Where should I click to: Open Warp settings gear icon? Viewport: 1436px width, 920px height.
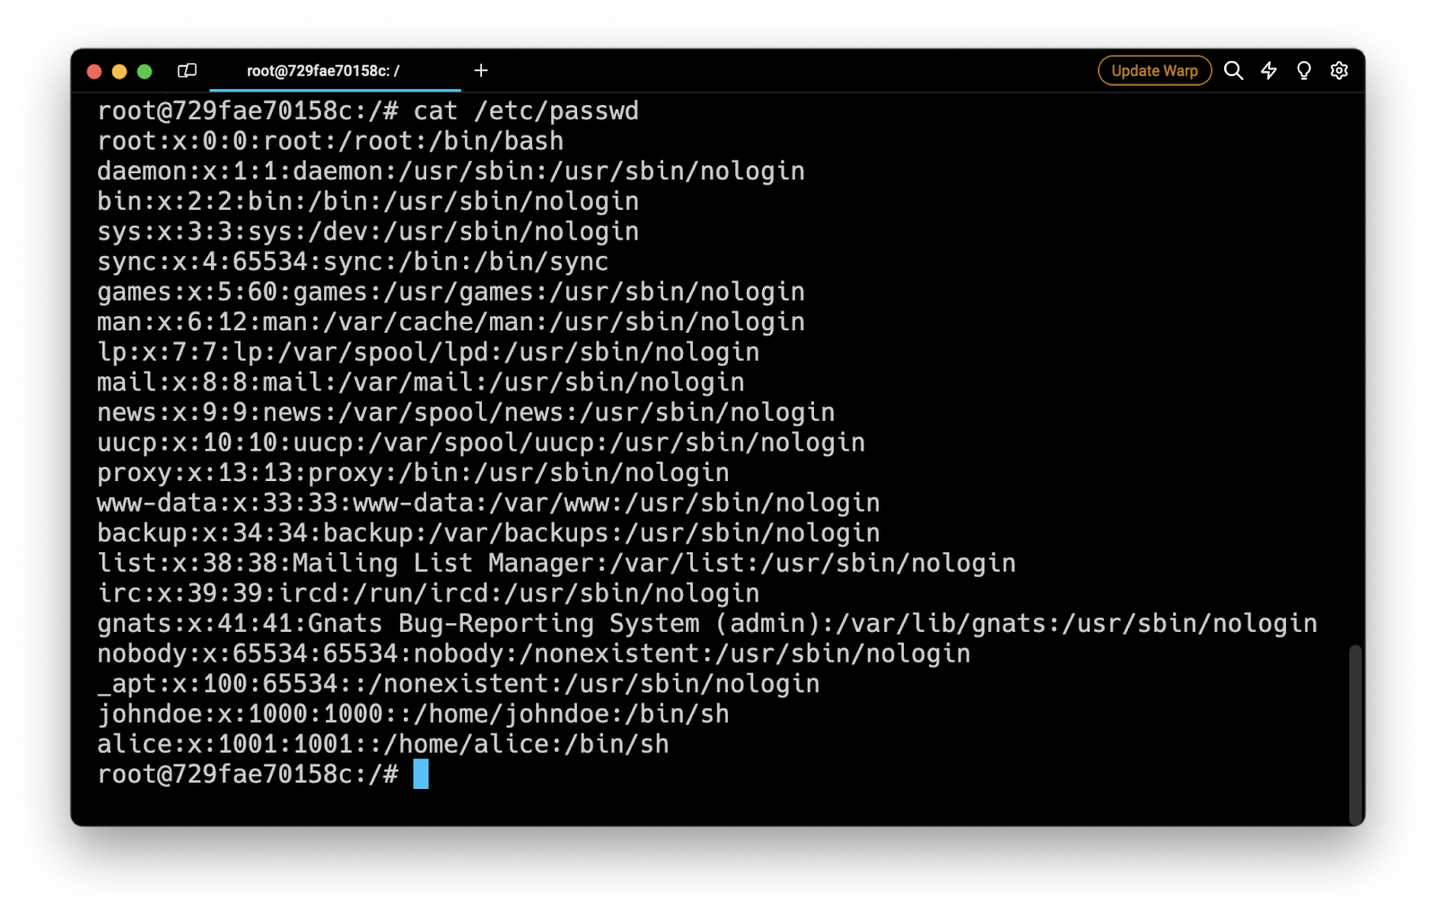click(x=1338, y=71)
